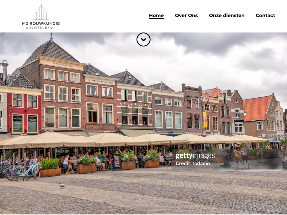Select the ADVIESBUREAU subtitle under the logo
Viewport: 287px width, 215px height.
(x=41, y=28)
